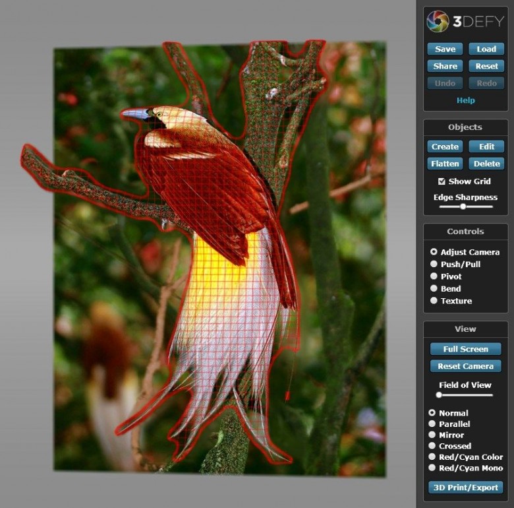
Task: Select Red/Cyan Mono view mode
Action: pyautogui.click(x=432, y=468)
